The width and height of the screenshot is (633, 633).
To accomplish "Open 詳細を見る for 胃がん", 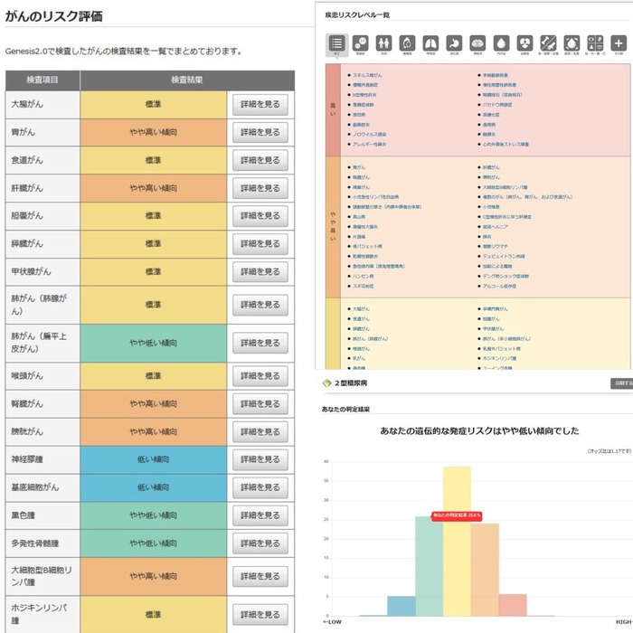I will click(x=260, y=132).
